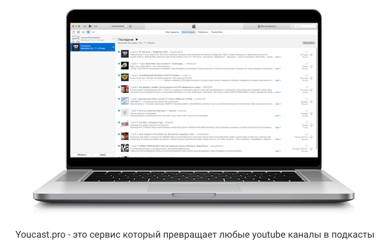Select the Podcasts library icon
The image size is (392, 251).
click(88, 32)
